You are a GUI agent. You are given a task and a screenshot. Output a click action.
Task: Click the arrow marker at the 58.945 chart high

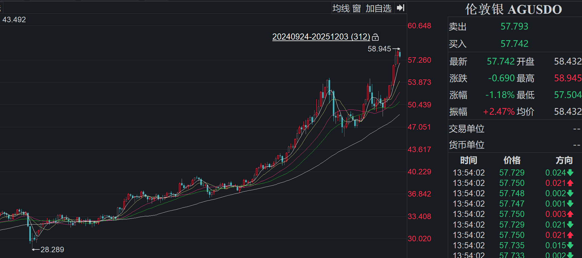coord(396,49)
